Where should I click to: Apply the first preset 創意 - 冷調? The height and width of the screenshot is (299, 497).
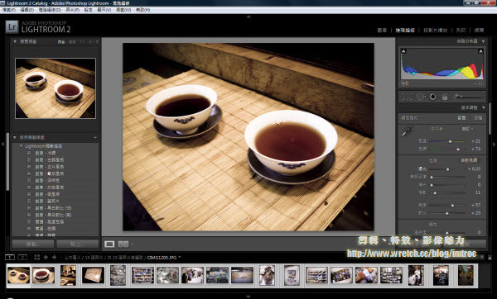coord(46,153)
